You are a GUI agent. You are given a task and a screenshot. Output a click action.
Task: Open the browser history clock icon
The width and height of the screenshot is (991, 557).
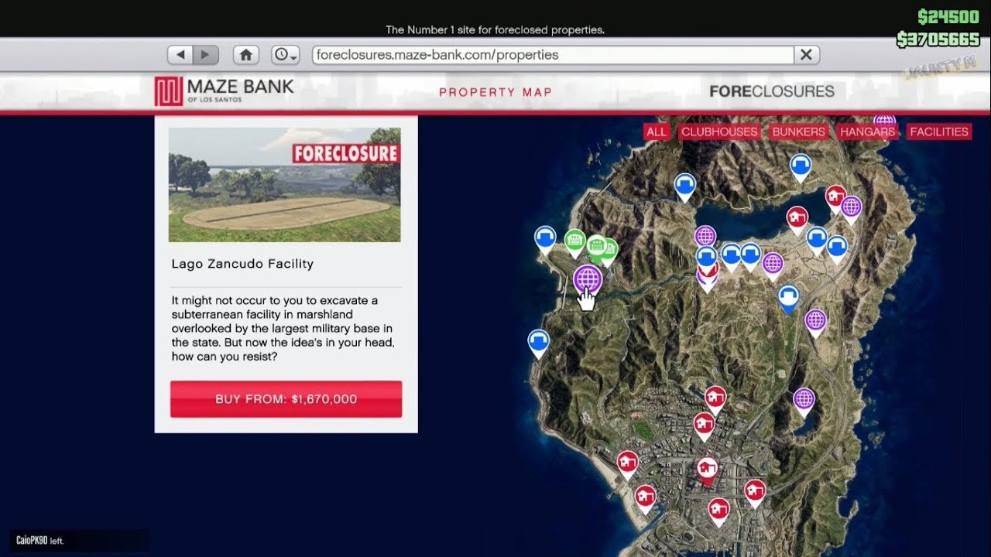coord(281,54)
